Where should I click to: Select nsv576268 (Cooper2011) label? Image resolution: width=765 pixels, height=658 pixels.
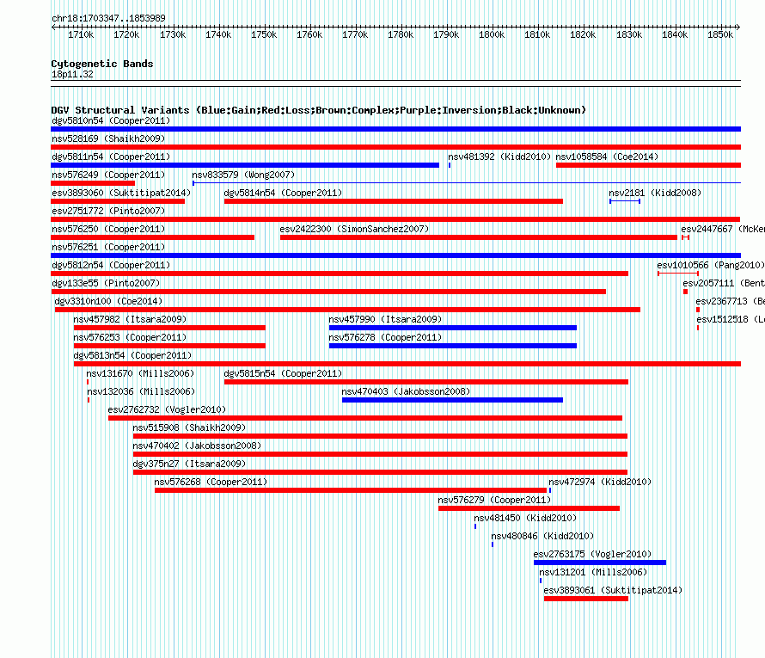point(211,482)
